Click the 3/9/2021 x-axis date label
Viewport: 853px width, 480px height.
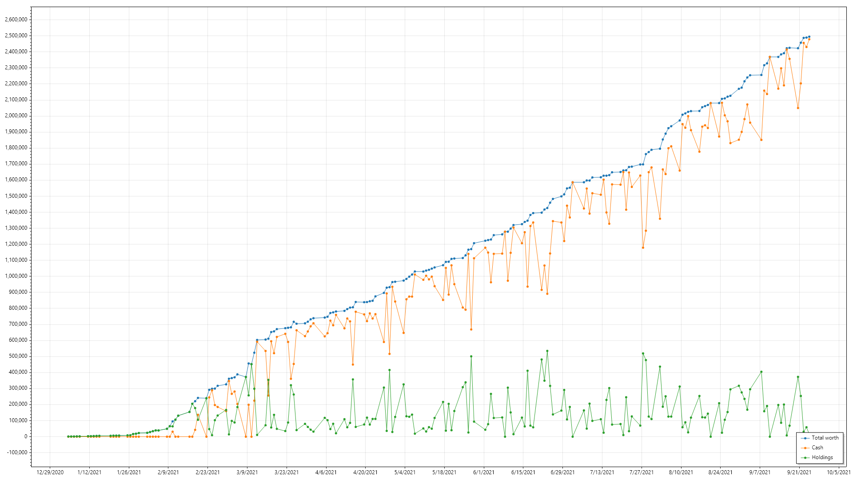[x=247, y=472]
